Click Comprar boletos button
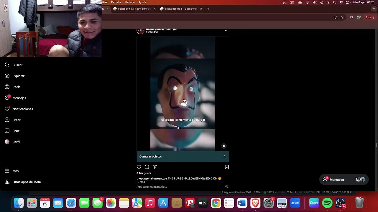378x212 pixels. click(183, 157)
